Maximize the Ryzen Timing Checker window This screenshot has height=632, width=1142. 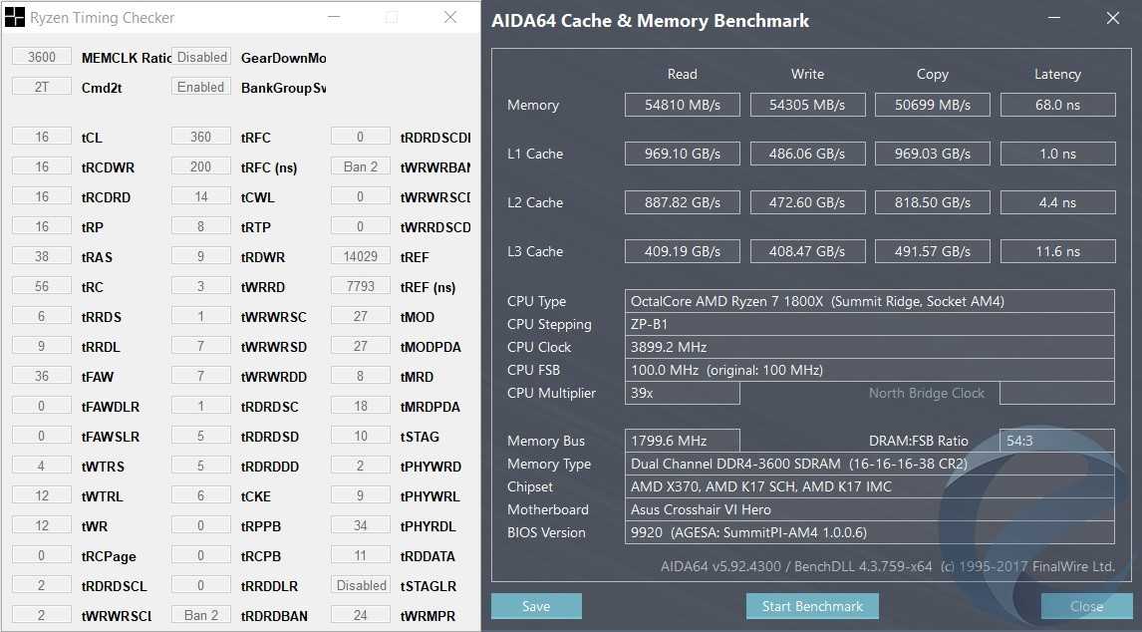[x=392, y=17]
